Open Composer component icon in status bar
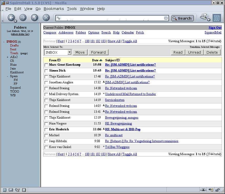Viewport: 225px width, 194px height. (x=17, y=190)
